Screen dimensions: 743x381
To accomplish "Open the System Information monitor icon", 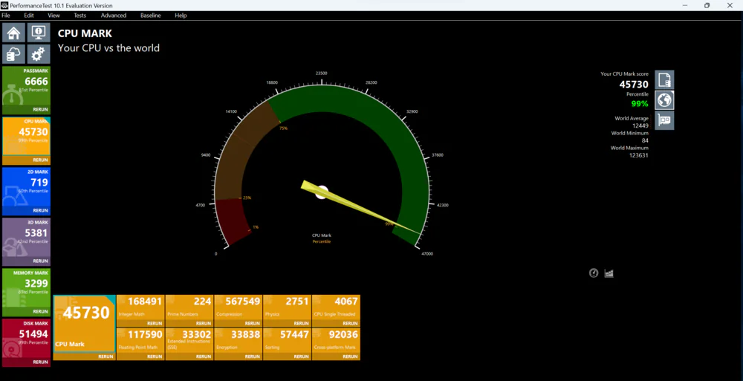I will (39, 33).
